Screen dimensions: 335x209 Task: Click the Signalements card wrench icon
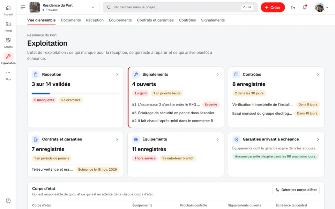[x=136, y=75]
